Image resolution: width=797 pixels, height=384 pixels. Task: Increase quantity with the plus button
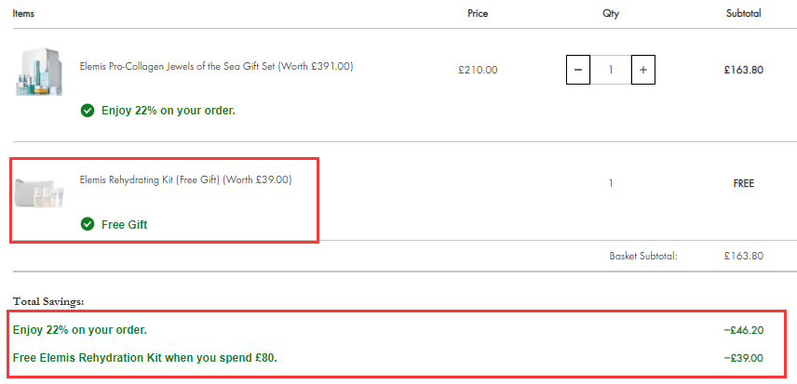643,70
